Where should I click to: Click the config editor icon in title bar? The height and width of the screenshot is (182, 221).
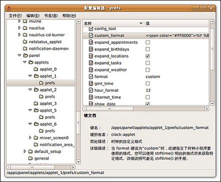(x=9, y=8)
